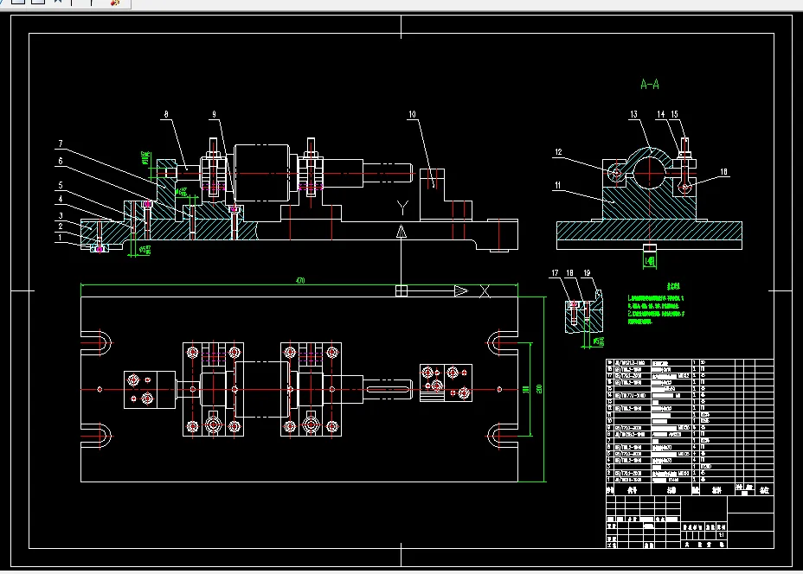
Task: Select part callout number 11
Action: pyautogui.click(x=558, y=185)
